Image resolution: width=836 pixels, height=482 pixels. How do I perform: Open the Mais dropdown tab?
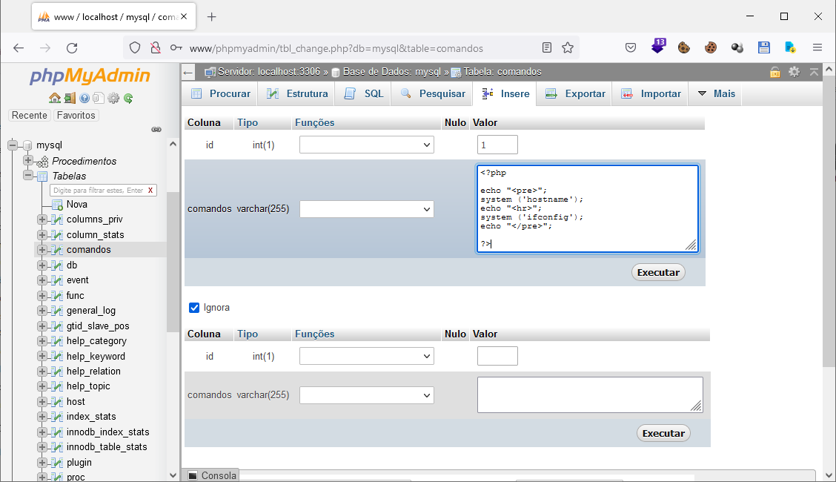716,94
